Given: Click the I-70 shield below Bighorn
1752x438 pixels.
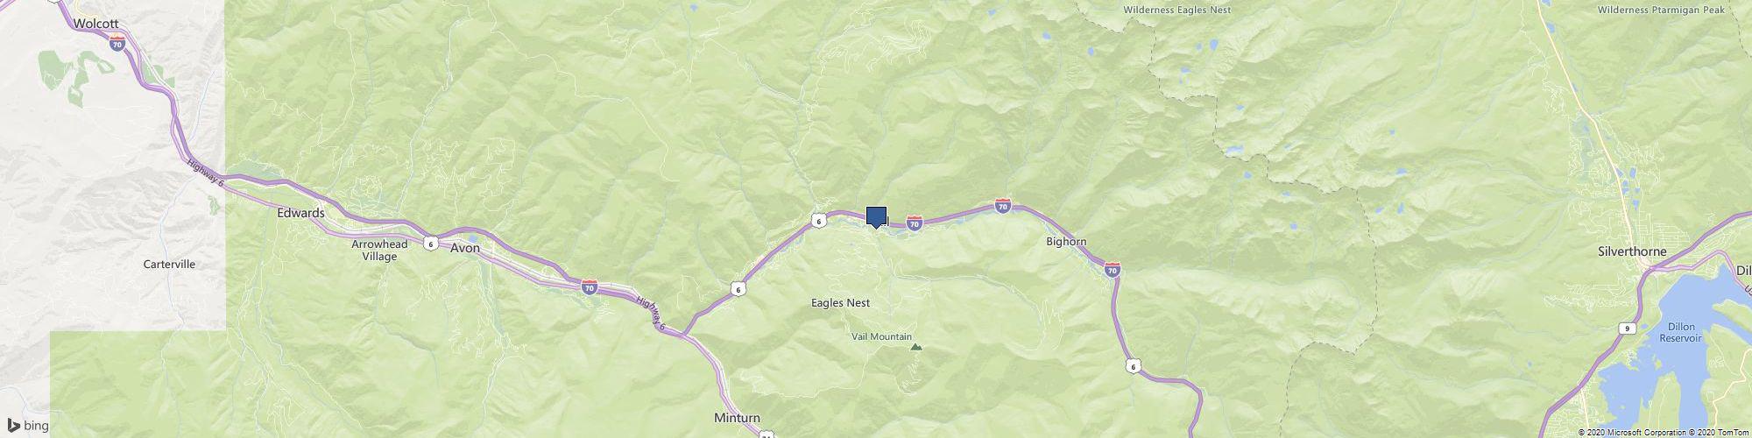Looking at the screenshot, I should pyautogui.click(x=1113, y=270).
